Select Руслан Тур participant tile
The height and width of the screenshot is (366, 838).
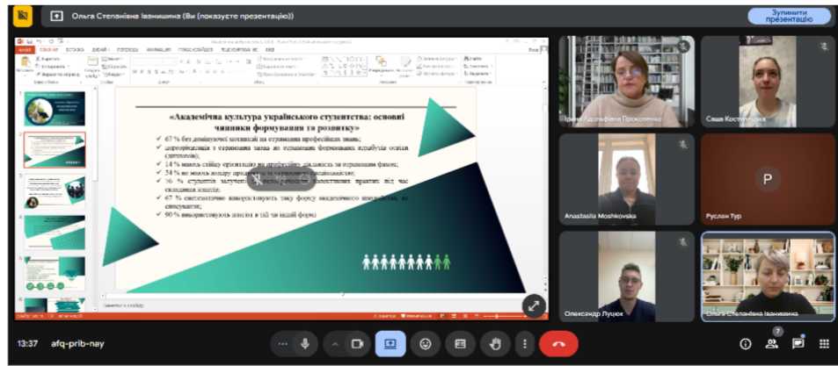click(767, 179)
